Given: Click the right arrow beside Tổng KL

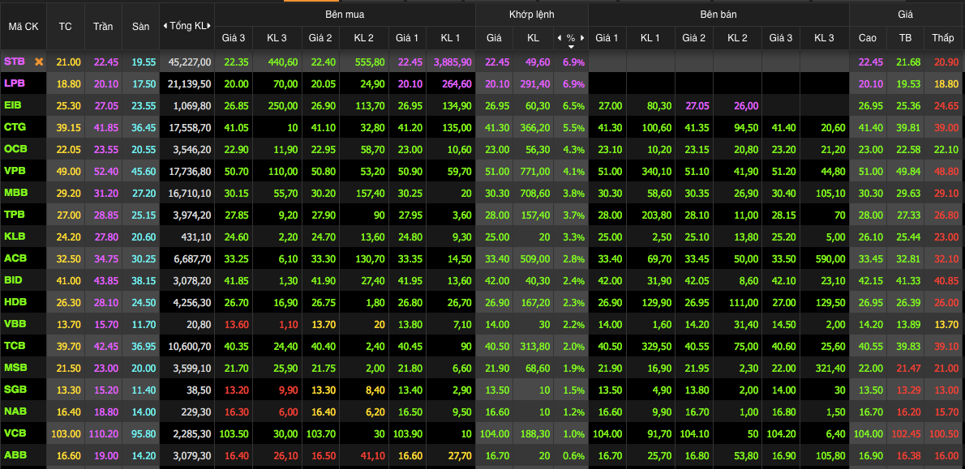Looking at the screenshot, I should tap(210, 26).
